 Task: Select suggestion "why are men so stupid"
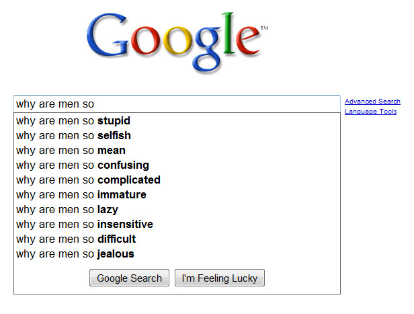[73, 121]
